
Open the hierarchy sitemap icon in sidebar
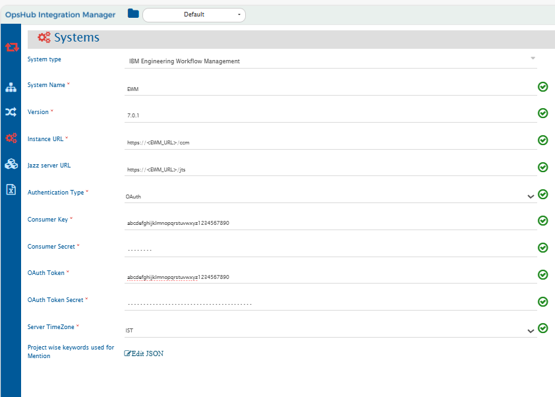point(11,88)
